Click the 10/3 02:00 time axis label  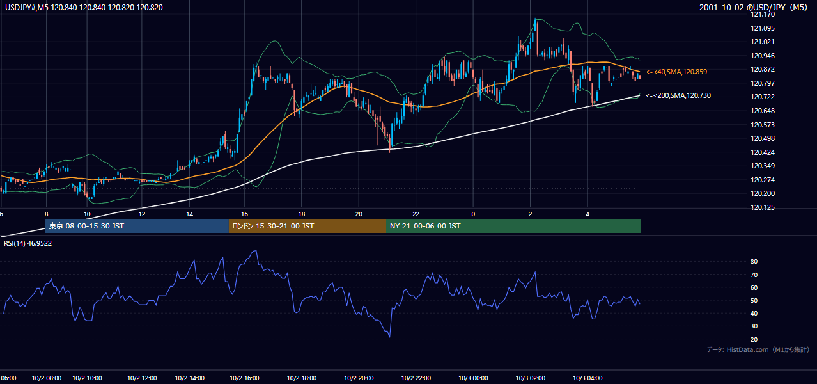[530, 378]
